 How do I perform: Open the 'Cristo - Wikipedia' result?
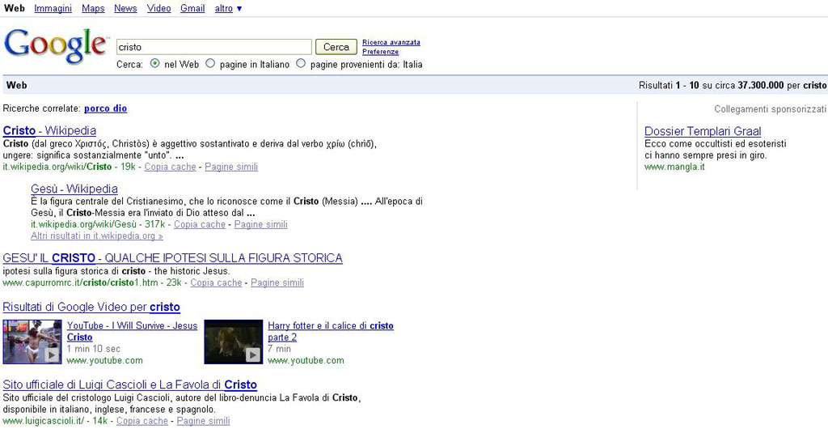(49, 130)
